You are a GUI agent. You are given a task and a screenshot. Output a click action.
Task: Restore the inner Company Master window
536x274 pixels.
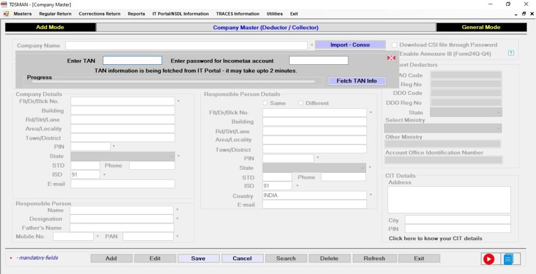[524, 14]
